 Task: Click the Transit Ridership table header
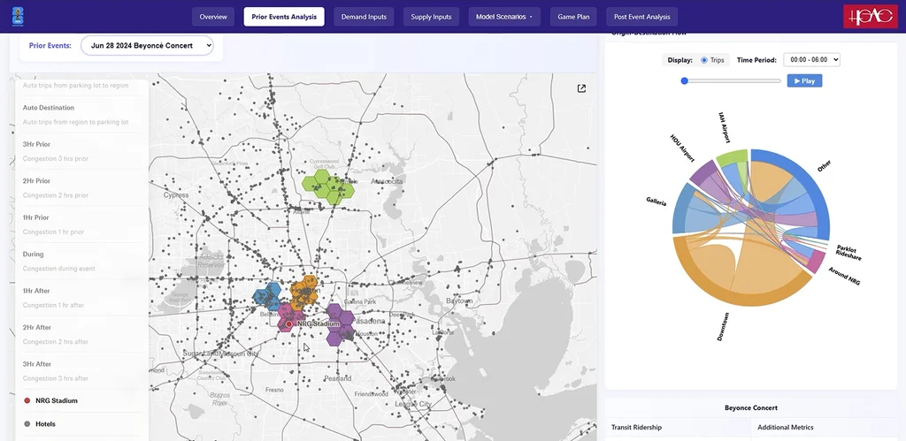636,427
